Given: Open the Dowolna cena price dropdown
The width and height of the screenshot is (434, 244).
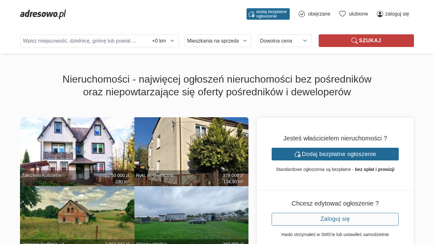Looking at the screenshot, I should tap(284, 41).
